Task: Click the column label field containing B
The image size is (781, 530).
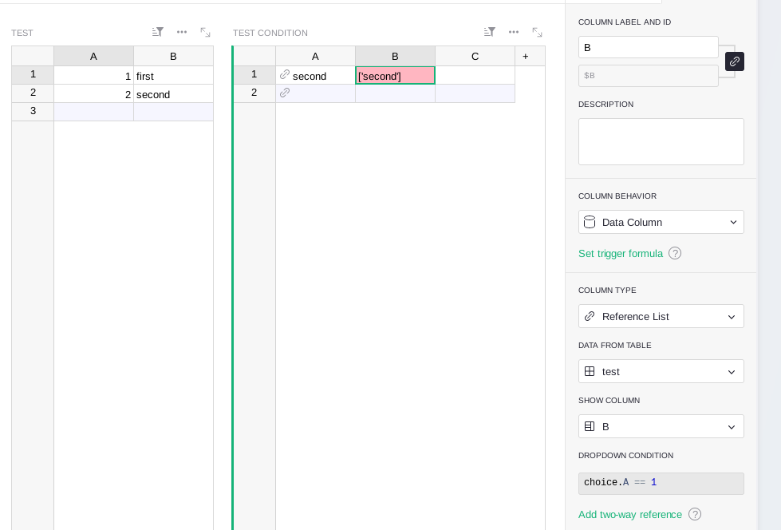Action: tap(648, 47)
